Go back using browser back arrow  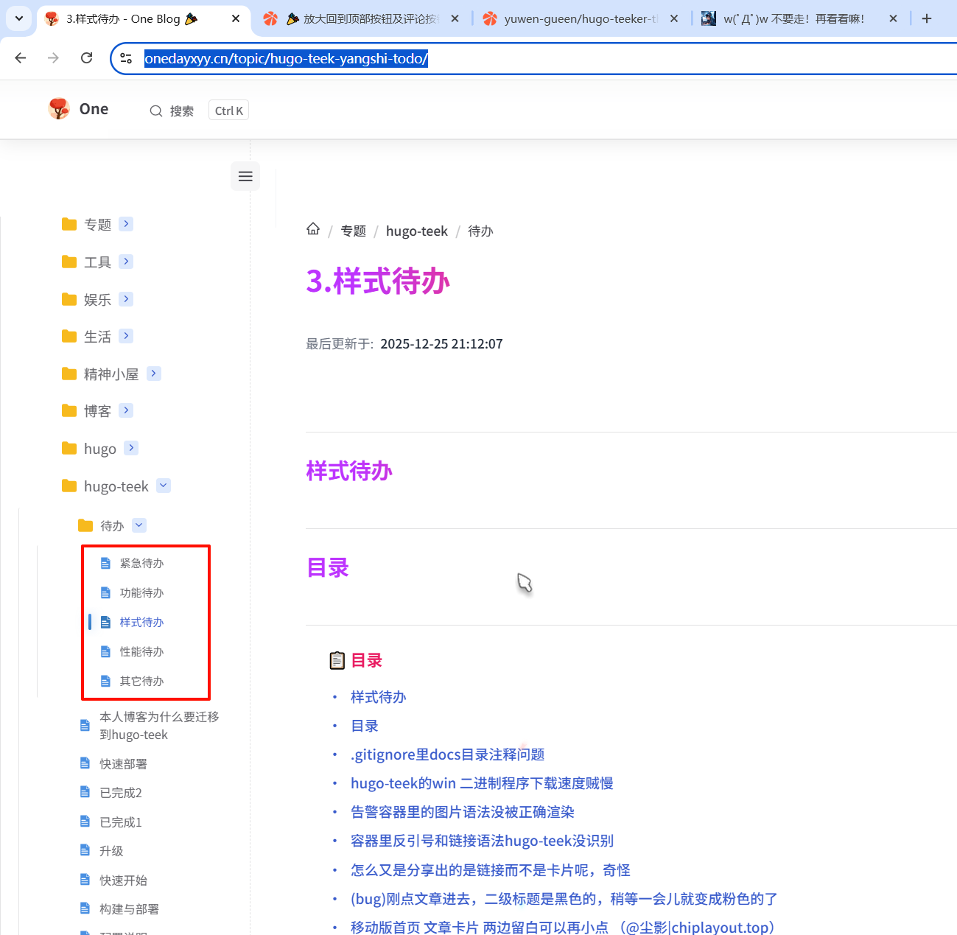click(21, 58)
